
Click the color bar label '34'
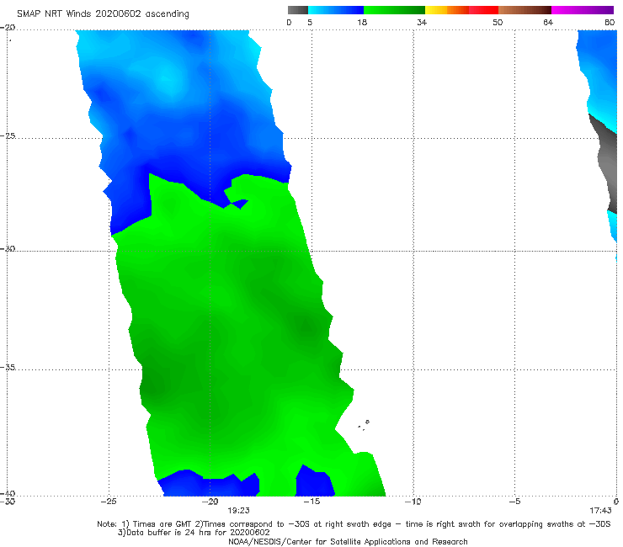422,22
